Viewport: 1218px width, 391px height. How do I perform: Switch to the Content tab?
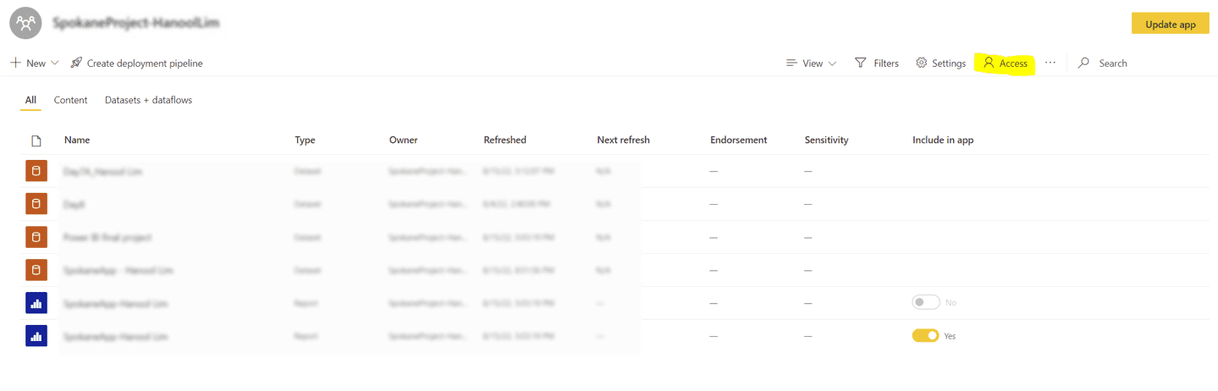(70, 100)
